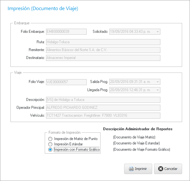
Task: Expand the Salida Prog. date dropdown
Action: 158,82
